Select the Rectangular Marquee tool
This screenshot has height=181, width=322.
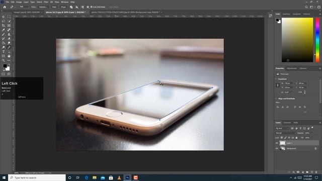click(9, 17)
